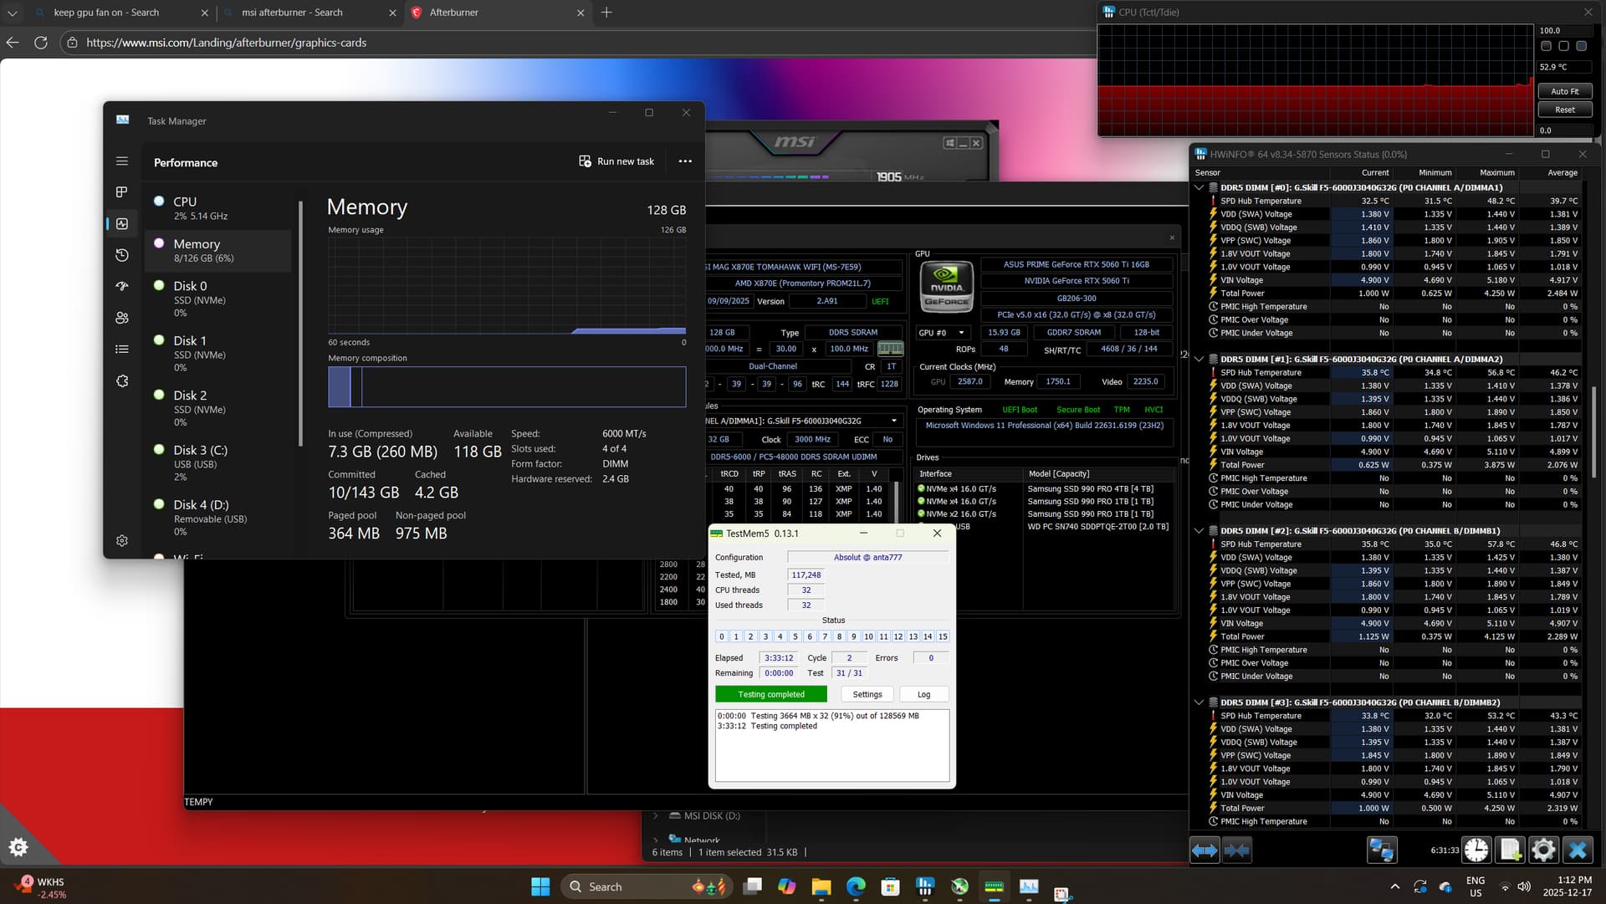
Task: Open TestMem5 Settings button
Action: [x=867, y=694]
